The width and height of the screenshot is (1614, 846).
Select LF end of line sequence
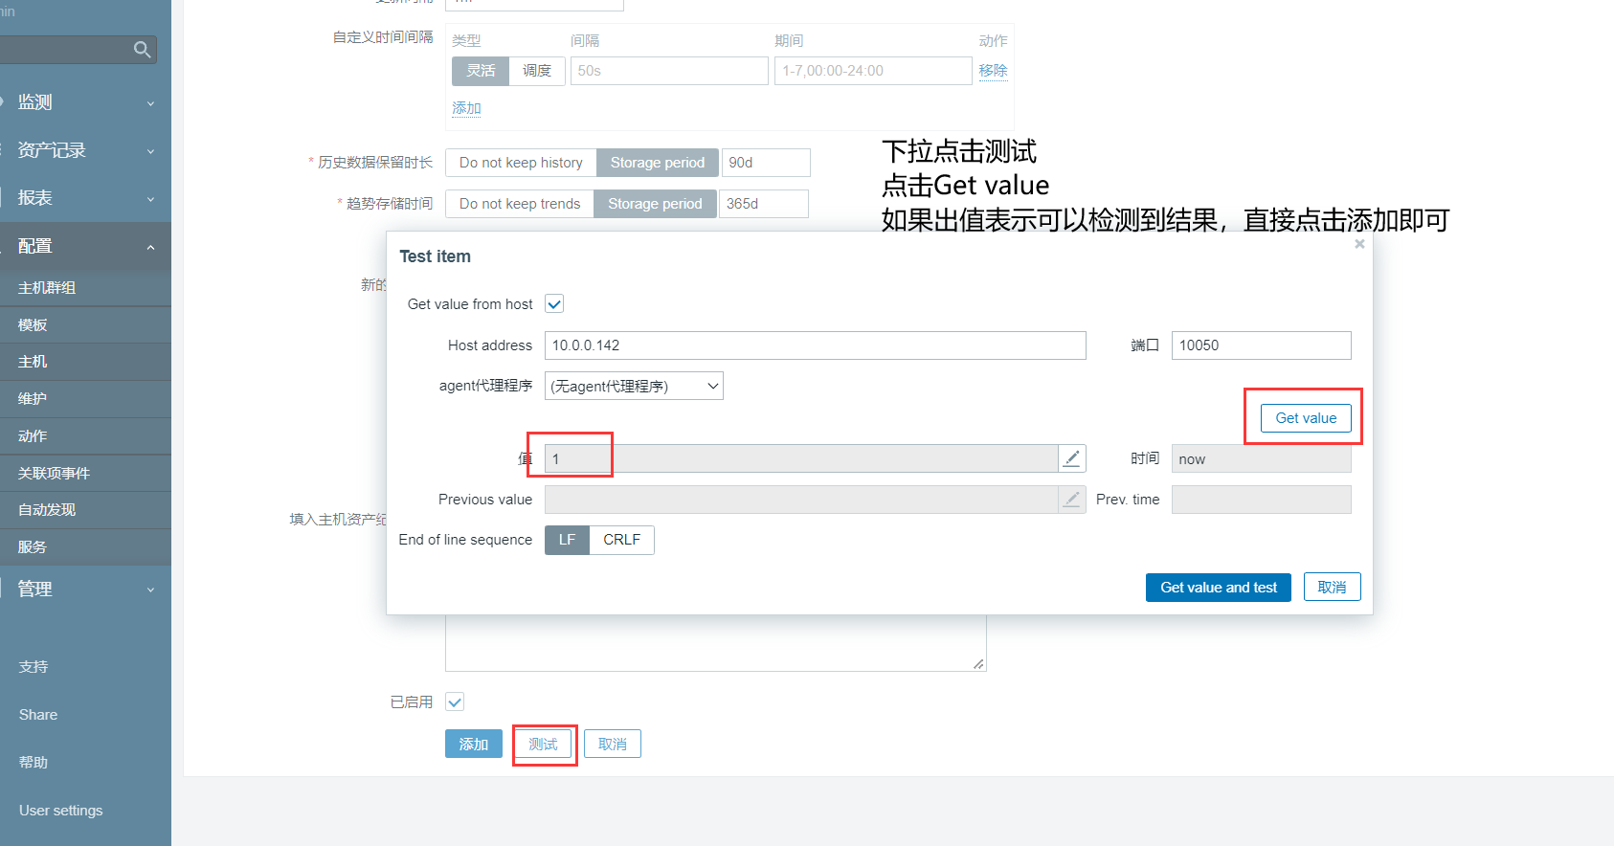567,540
